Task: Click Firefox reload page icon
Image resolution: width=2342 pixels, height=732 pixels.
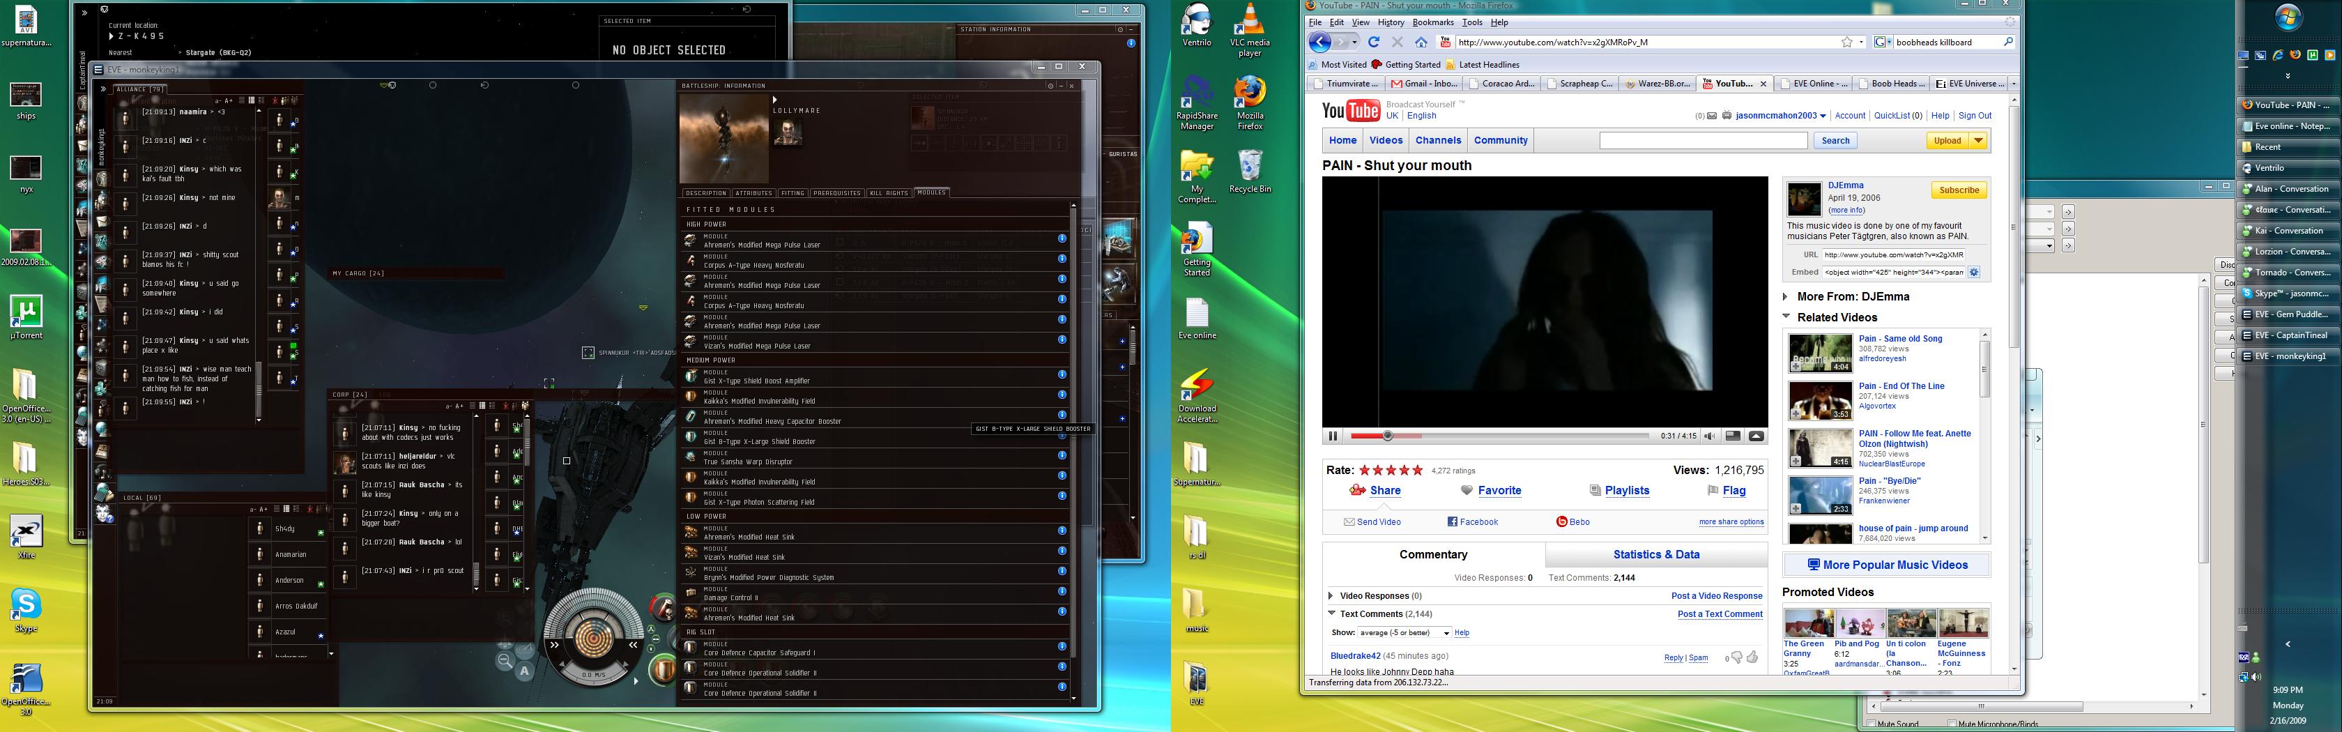Action: coord(1374,42)
